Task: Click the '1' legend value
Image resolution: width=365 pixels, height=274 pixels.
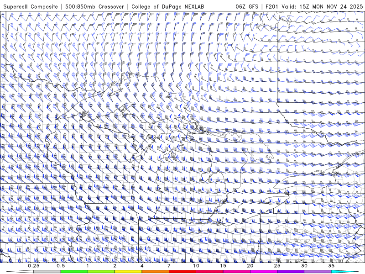Action: pyautogui.click(x=88, y=266)
